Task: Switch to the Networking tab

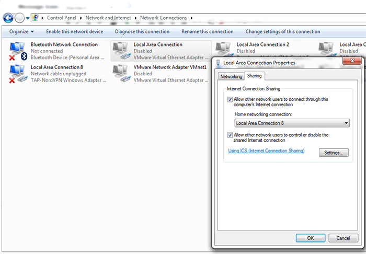Action: pyautogui.click(x=231, y=76)
